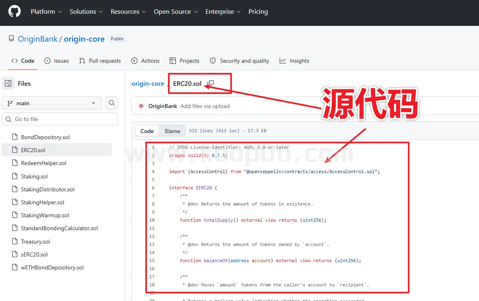The height and width of the screenshot is (301, 479).
Task: Click the repository icon beside OriginBank
Action: 11,38
